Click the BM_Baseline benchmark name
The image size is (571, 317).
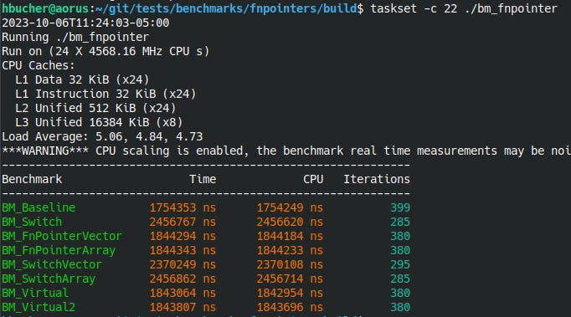(x=39, y=207)
